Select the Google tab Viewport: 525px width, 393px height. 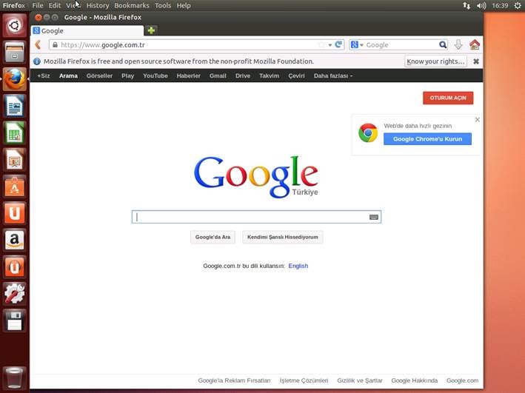87,31
